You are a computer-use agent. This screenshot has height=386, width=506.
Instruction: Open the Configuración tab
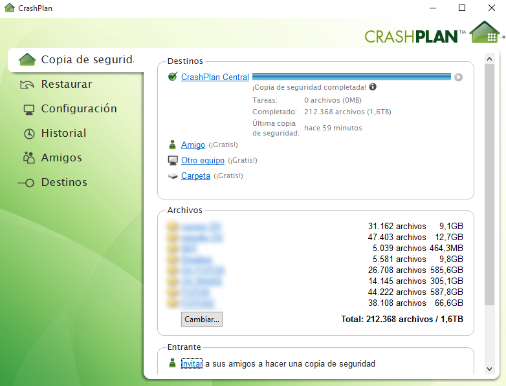coord(79,109)
